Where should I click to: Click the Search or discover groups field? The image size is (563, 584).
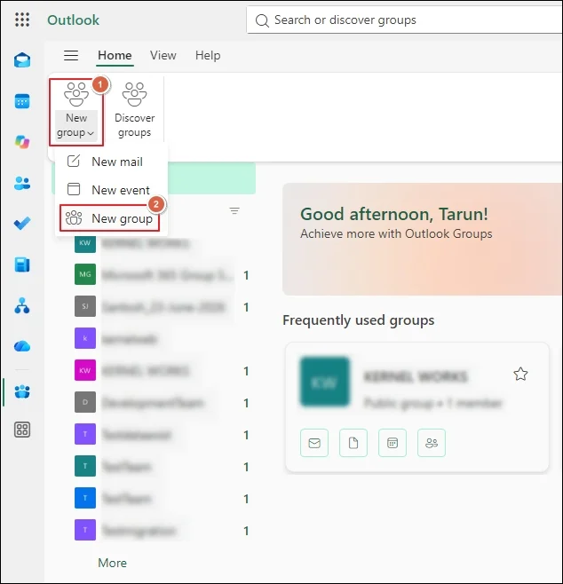pyautogui.click(x=404, y=20)
